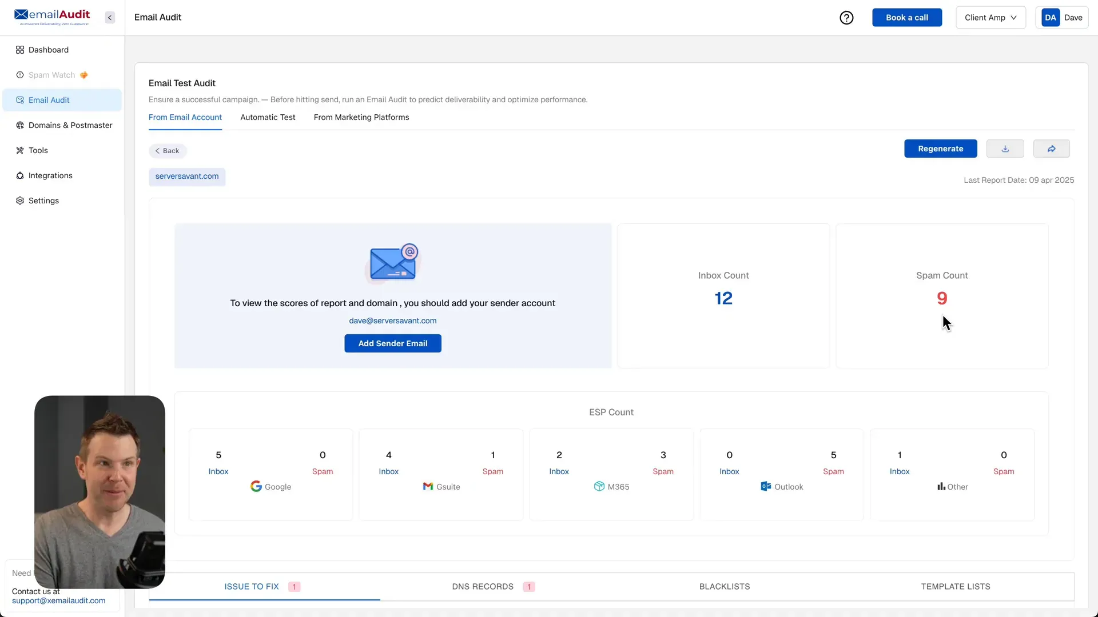Click the Integrations icon in sidebar
The image size is (1098, 617).
pos(20,175)
